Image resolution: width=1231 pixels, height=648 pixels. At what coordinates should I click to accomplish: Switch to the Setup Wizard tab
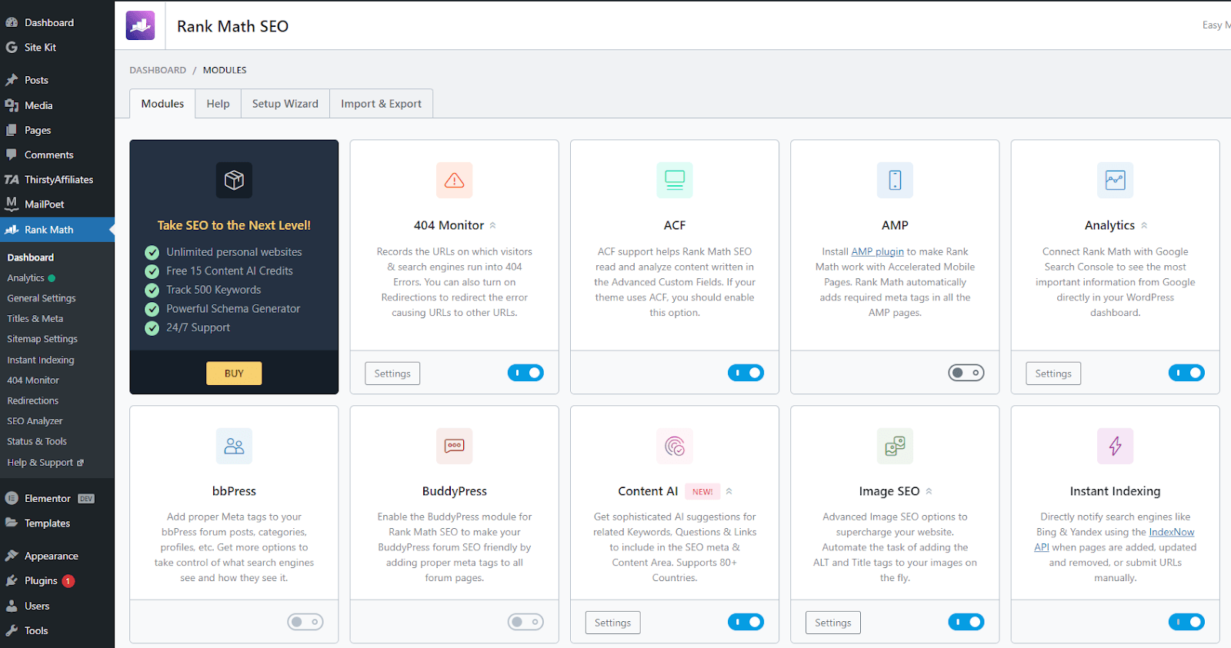(285, 104)
